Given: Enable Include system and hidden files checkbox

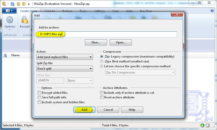Looking at the screenshot, I should pos(39,102).
